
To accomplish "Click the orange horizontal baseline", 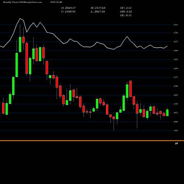I will [92, 141].
